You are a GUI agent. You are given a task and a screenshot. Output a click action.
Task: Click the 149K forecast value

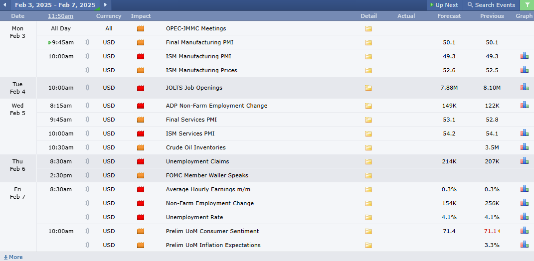click(x=449, y=106)
